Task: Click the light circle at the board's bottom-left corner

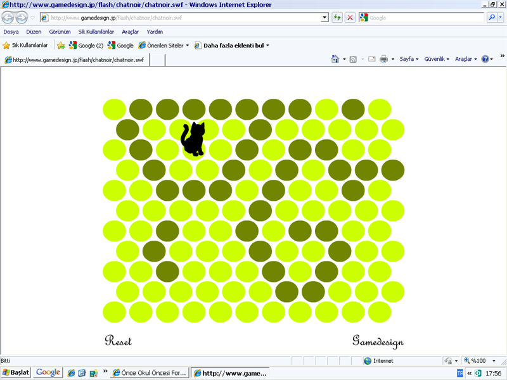Action: [x=115, y=312]
